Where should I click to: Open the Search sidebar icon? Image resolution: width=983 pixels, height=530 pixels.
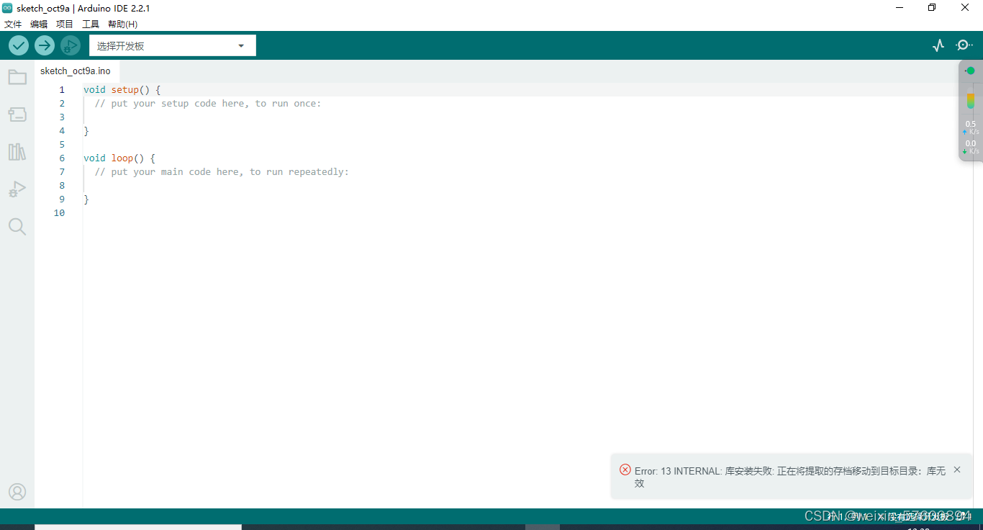coord(17,226)
